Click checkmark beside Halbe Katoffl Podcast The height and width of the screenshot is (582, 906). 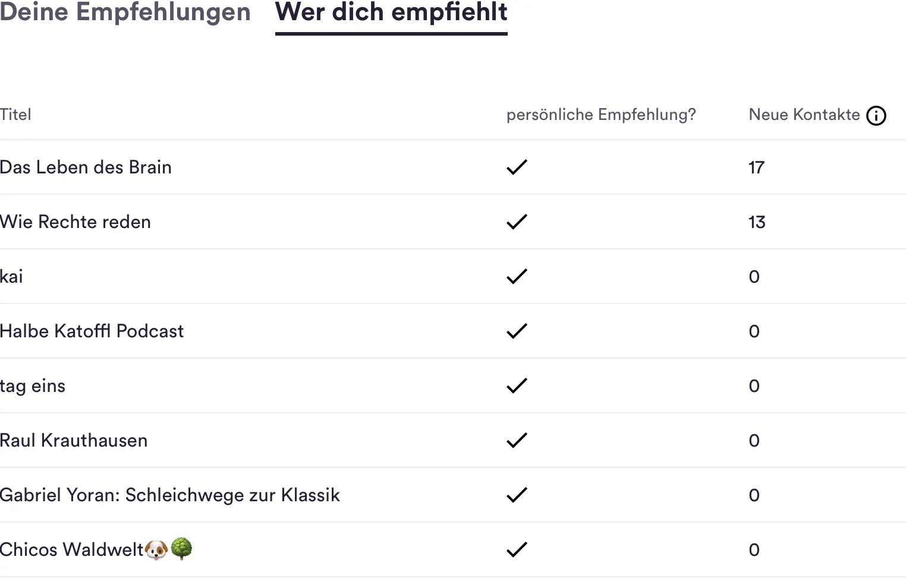click(517, 331)
